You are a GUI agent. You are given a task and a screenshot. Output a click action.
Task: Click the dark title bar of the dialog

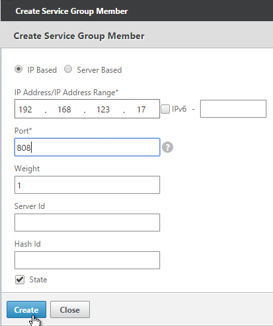click(137, 11)
